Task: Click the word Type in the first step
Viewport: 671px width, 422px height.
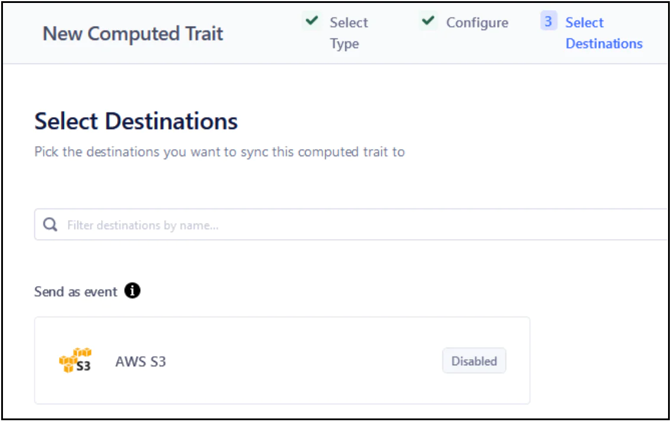Action: tap(345, 44)
